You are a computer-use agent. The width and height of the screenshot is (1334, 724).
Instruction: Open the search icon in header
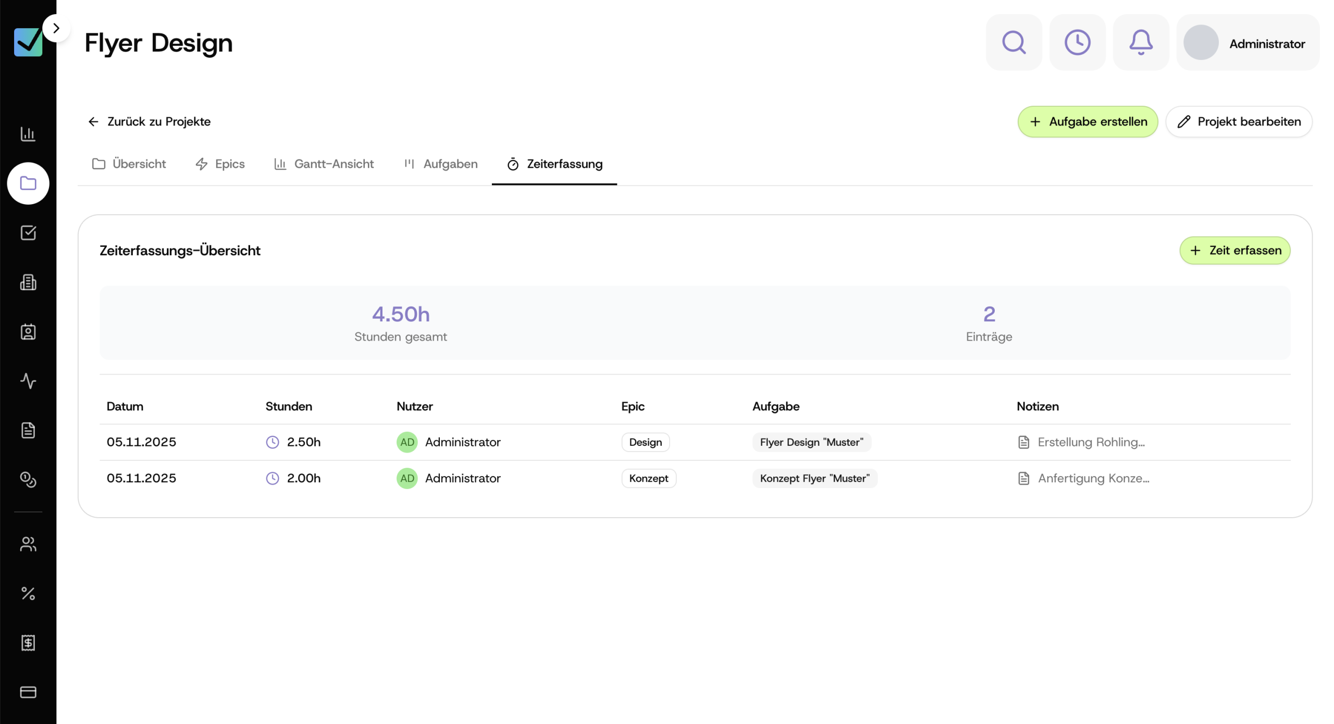tap(1014, 42)
